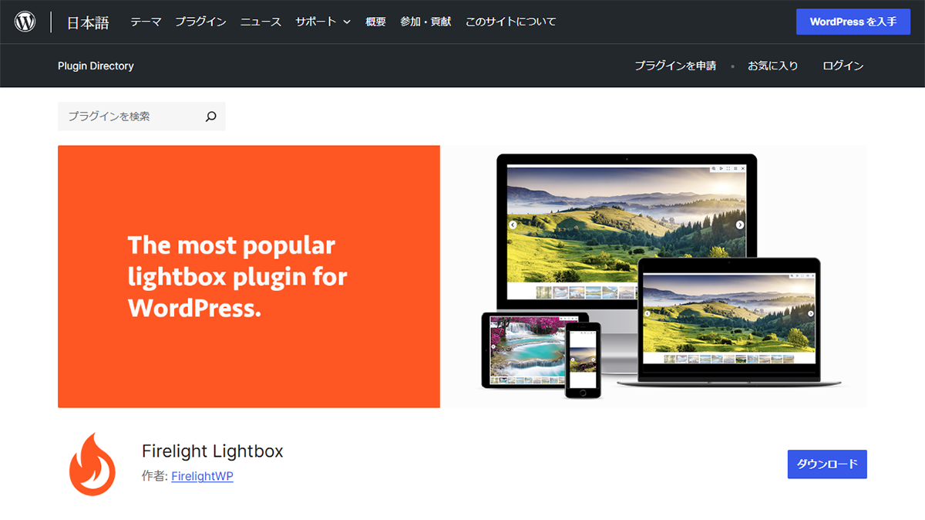Click the 概要 navigation item
Viewport: 925px width, 520px height.
(375, 22)
